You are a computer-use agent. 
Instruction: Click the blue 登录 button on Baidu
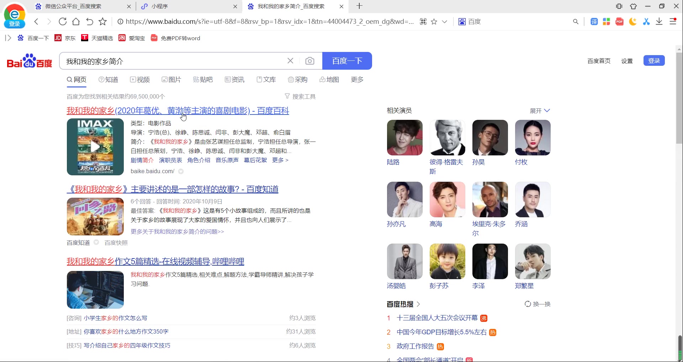pyautogui.click(x=654, y=61)
